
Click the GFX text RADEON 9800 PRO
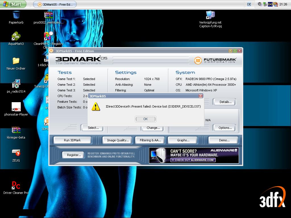click(211, 79)
